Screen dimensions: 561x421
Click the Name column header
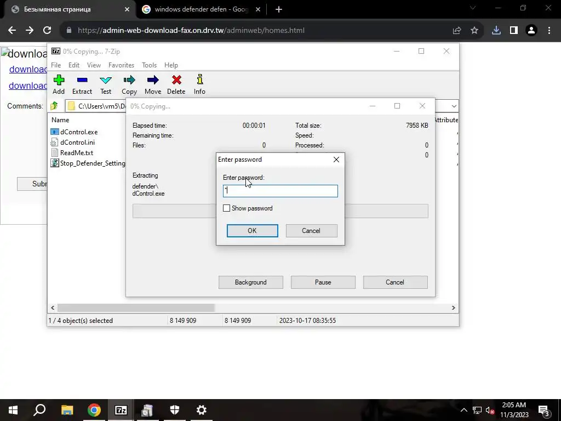pyautogui.click(x=60, y=120)
